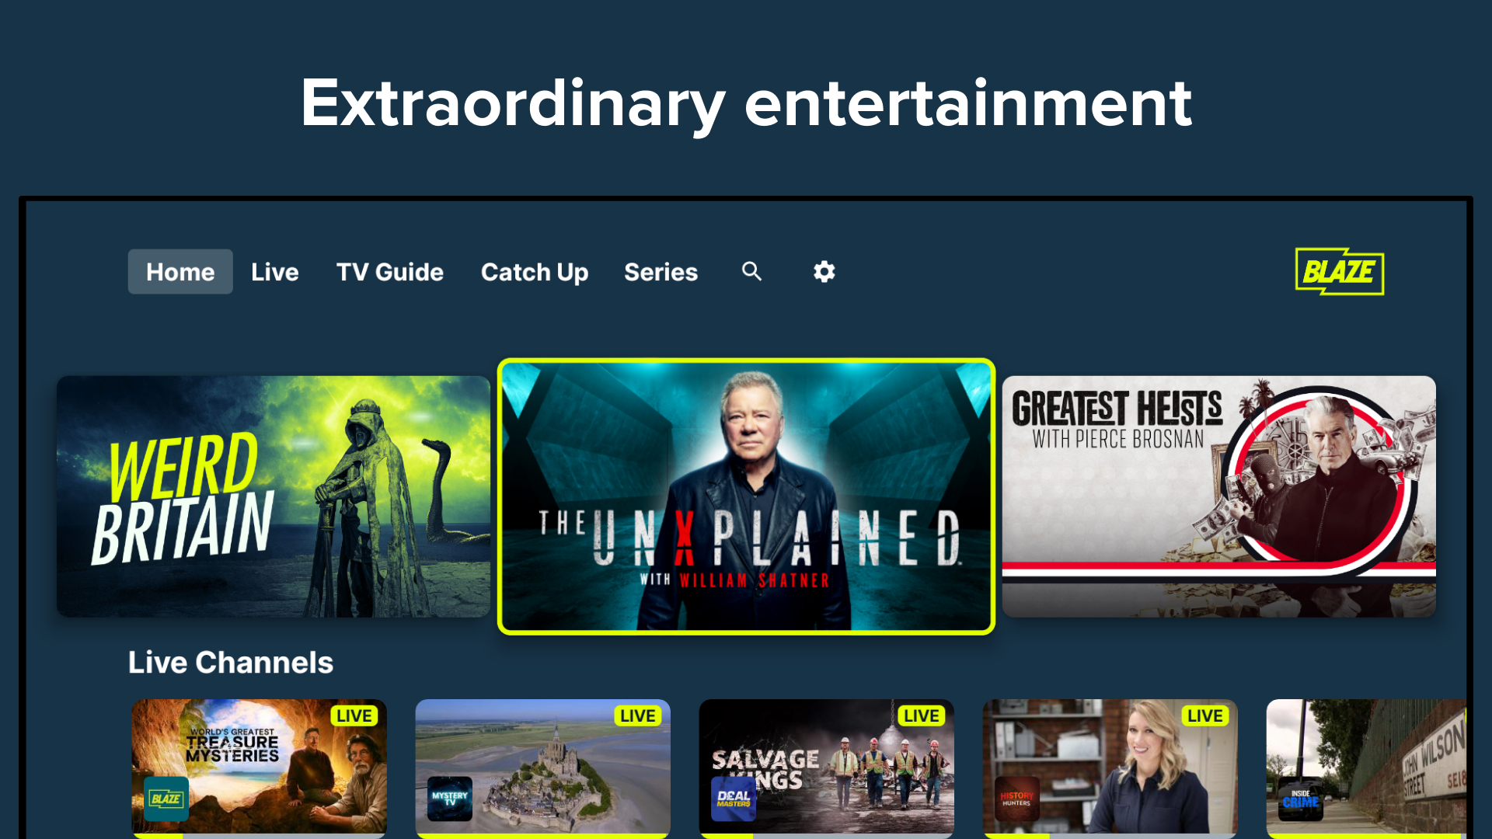Screen dimensions: 1492x839
Task: Click the LIVE badge on the Mystery TV tile
Action: tap(638, 715)
